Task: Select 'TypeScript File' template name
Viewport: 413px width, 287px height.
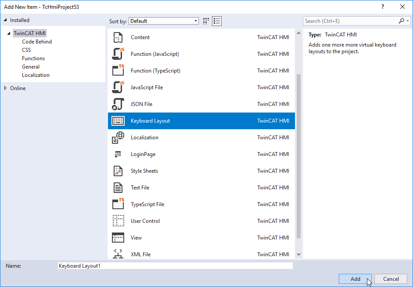Action: [x=147, y=204]
